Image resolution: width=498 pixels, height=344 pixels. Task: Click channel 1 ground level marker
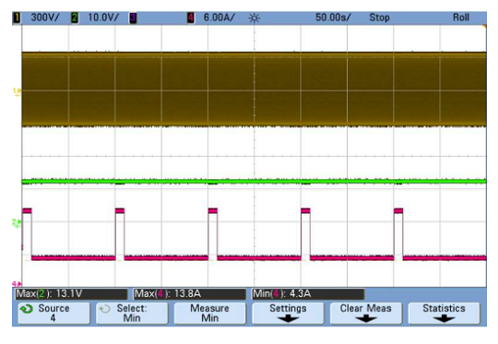pyautogui.click(x=17, y=91)
